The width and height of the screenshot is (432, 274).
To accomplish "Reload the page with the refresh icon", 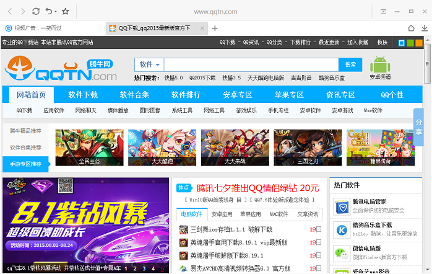I will tap(36, 11).
